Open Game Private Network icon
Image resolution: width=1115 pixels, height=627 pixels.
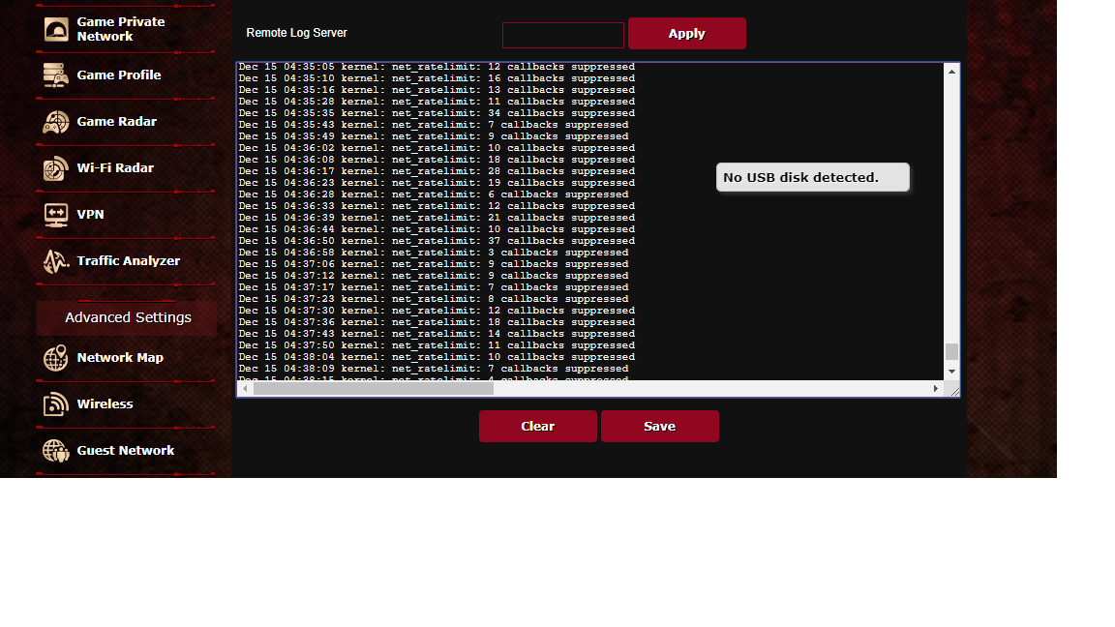pos(56,29)
